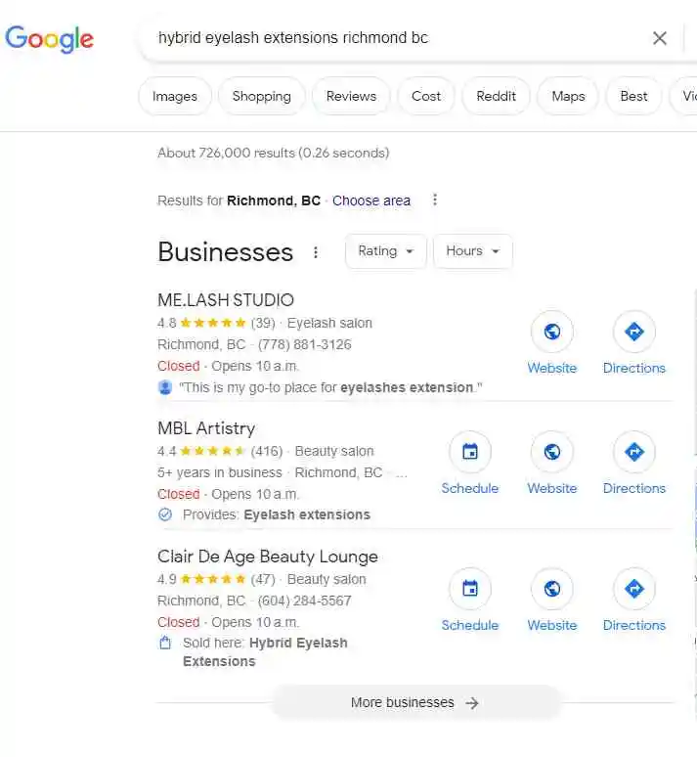Open MBL Artistry website globe icon
The width and height of the screenshot is (697, 757).
[x=552, y=452]
